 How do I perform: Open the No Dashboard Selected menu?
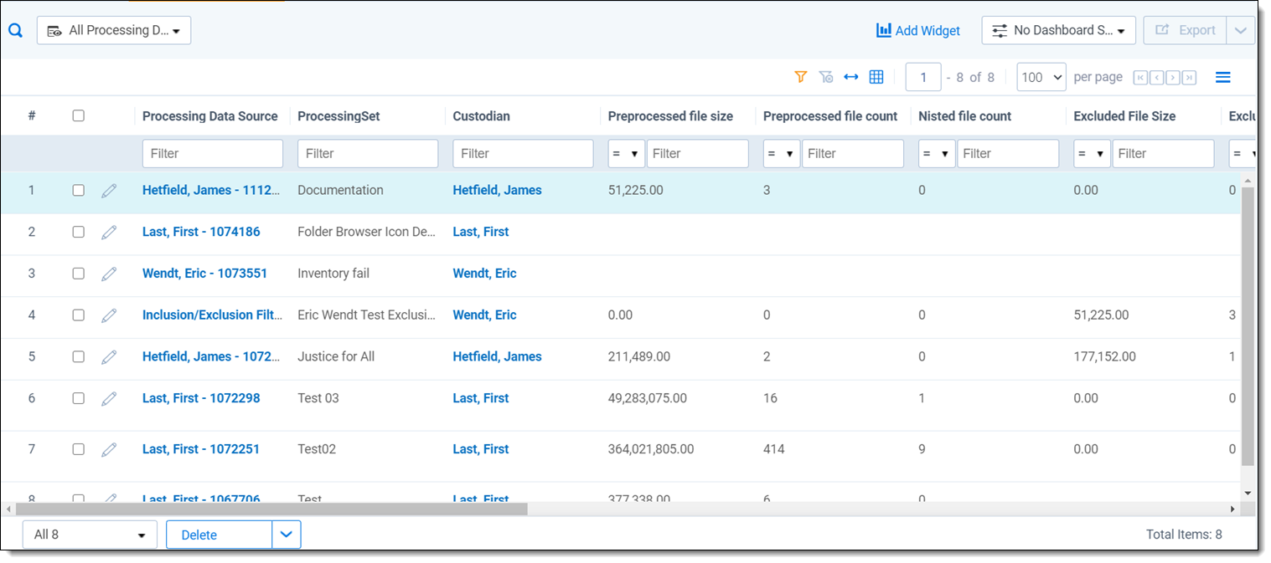coord(1058,30)
